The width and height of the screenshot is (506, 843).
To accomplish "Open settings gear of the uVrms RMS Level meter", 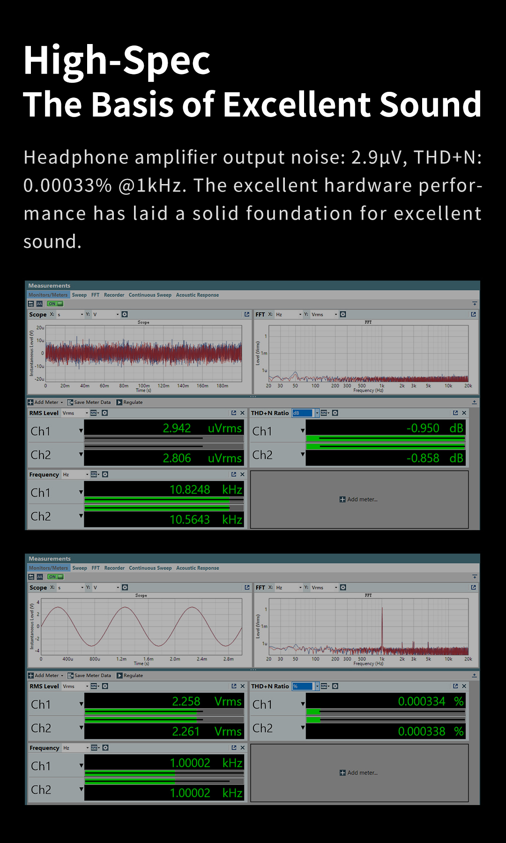I will tap(105, 413).
